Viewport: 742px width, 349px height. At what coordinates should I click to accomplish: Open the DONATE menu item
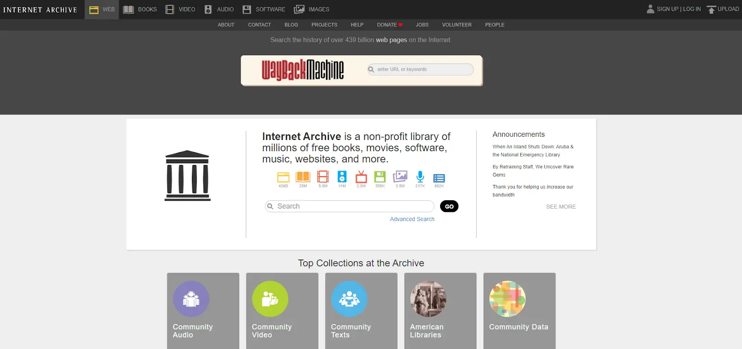[390, 25]
